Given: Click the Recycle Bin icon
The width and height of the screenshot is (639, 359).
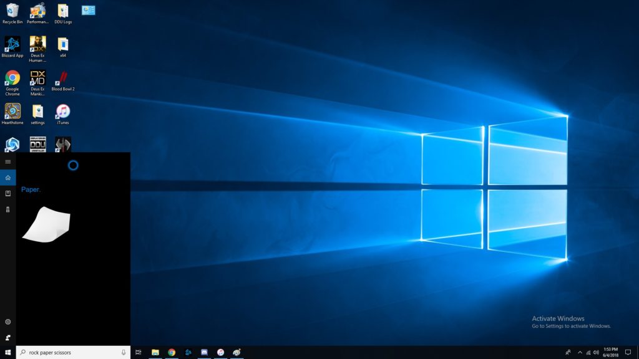Looking at the screenshot, I should click(x=12, y=12).
